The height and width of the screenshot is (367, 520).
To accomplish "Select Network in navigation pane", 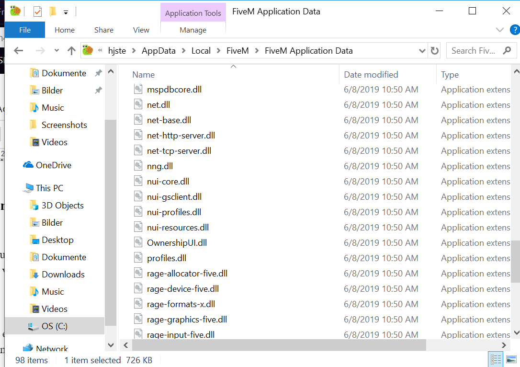I will pos(52,348).
